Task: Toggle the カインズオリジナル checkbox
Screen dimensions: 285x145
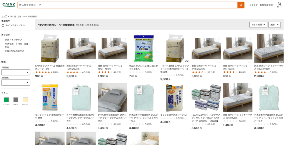Action: [3, 26]
